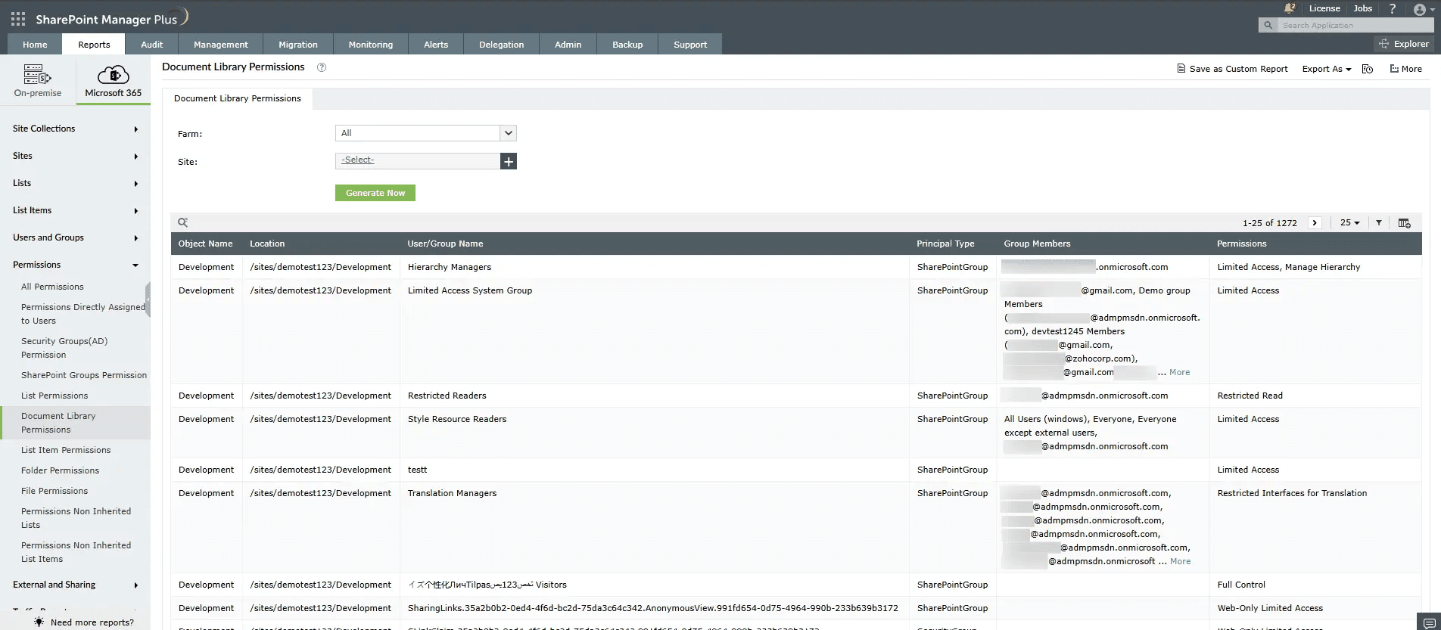Click the Site -Select- field
This screenshot has height=630, width=1441.
418,160
